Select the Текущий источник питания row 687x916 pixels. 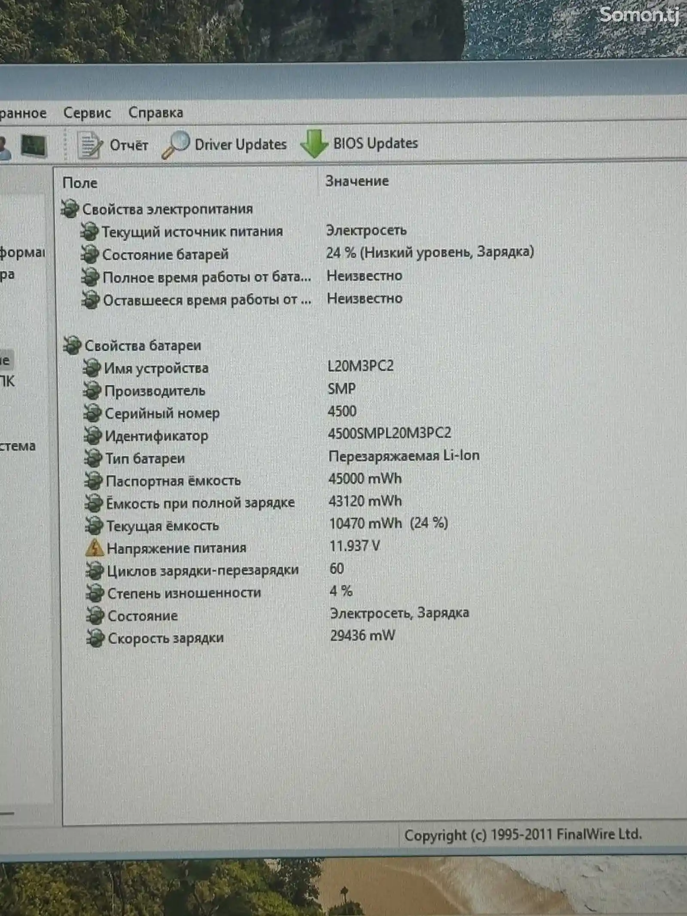point(192,232)
